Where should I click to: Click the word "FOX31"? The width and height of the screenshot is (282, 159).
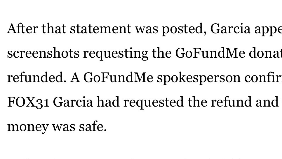(28, 102)
